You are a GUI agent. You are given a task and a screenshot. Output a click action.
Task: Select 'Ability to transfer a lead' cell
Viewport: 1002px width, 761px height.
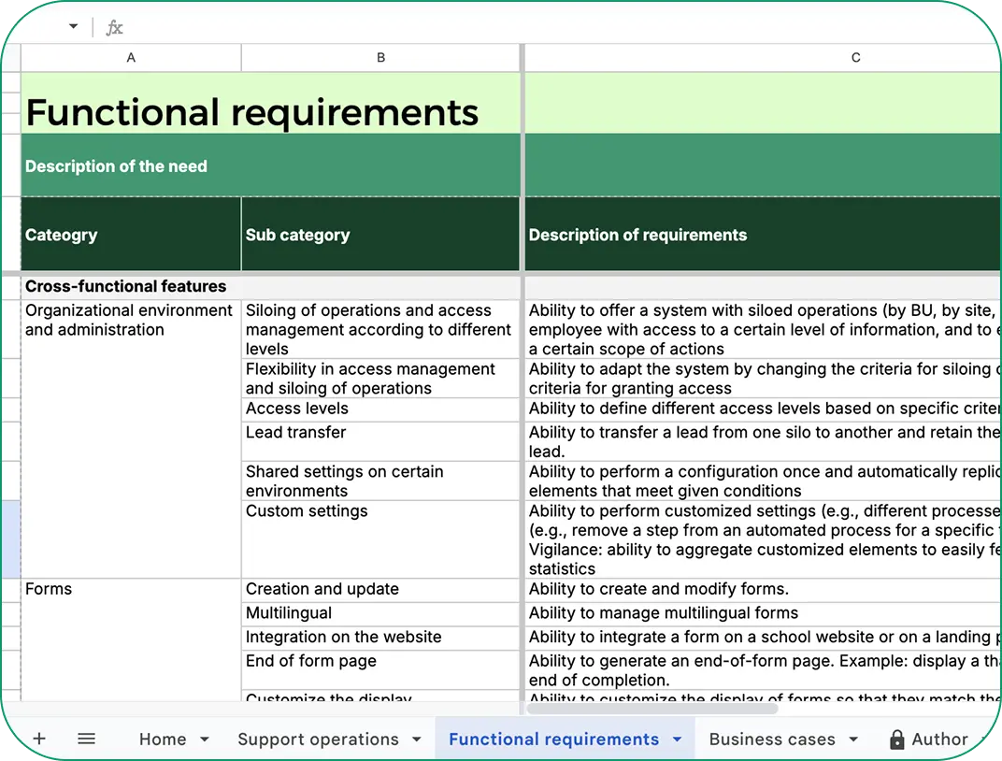tap(763, 441)
